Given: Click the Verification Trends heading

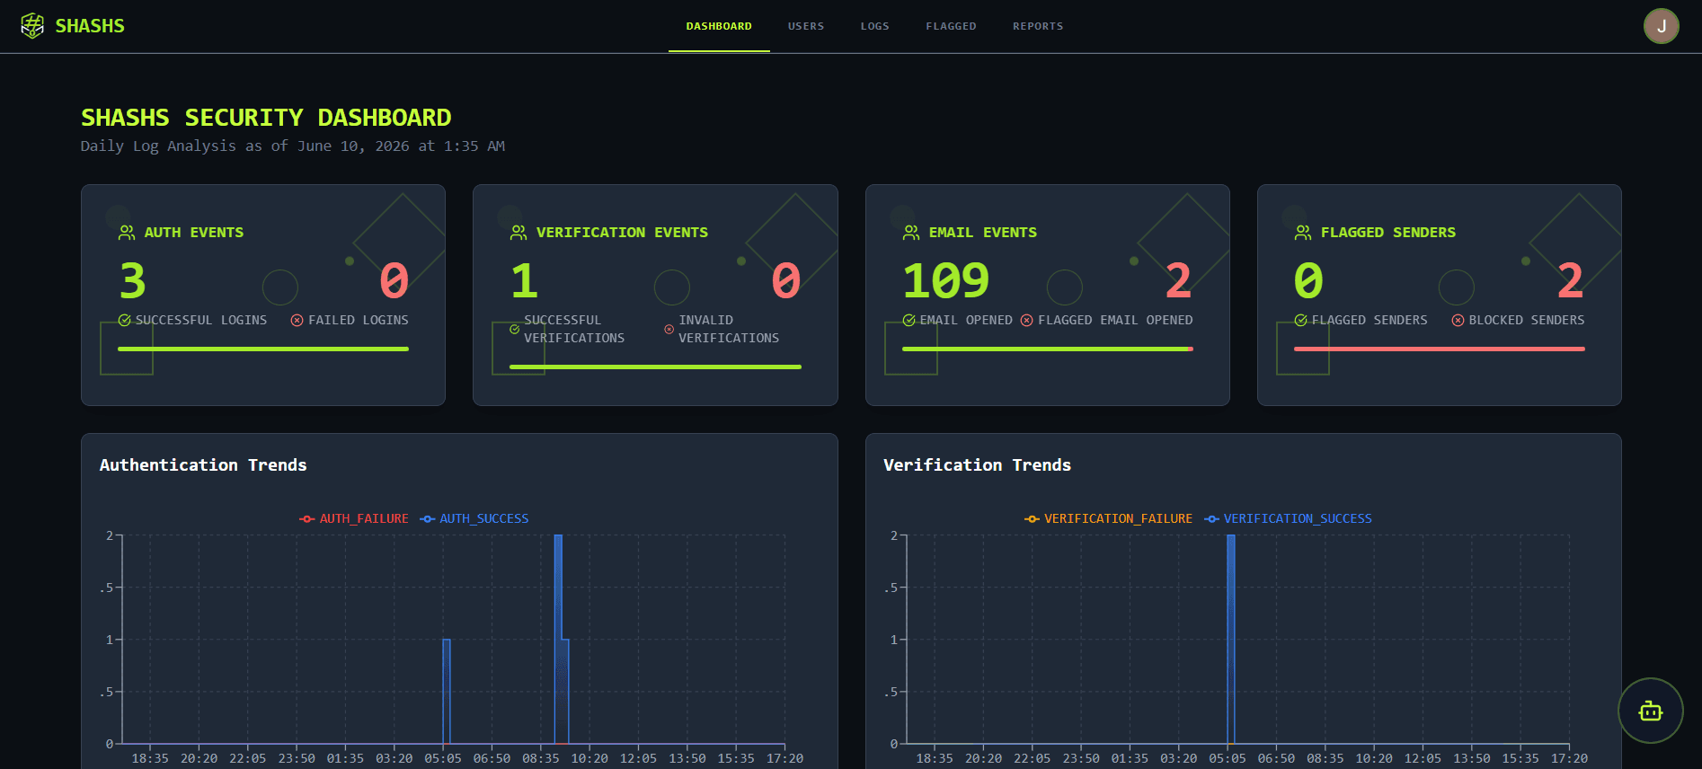Looking at the screenshot, I should coord(978,465).
